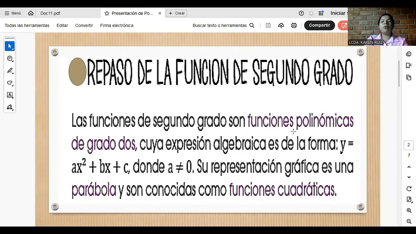Click Buscar texto o herramientas search
The image size is (416, 234).
click(223, 25)
